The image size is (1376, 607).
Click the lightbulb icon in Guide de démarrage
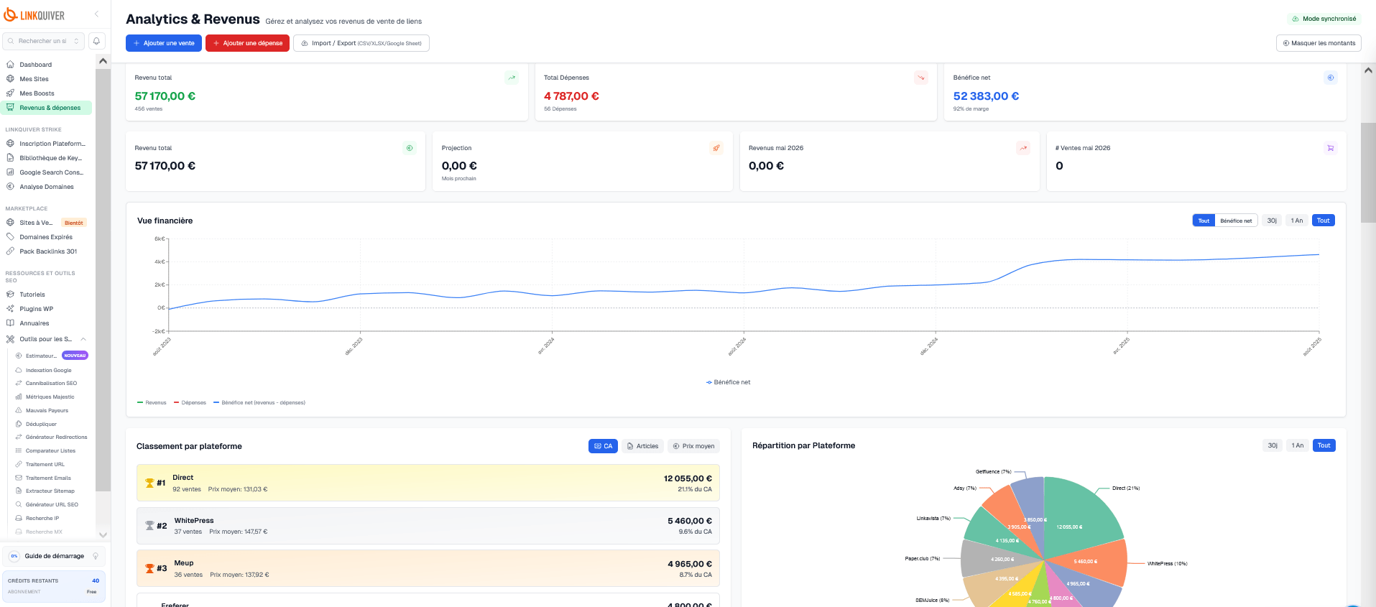[96, 556]
